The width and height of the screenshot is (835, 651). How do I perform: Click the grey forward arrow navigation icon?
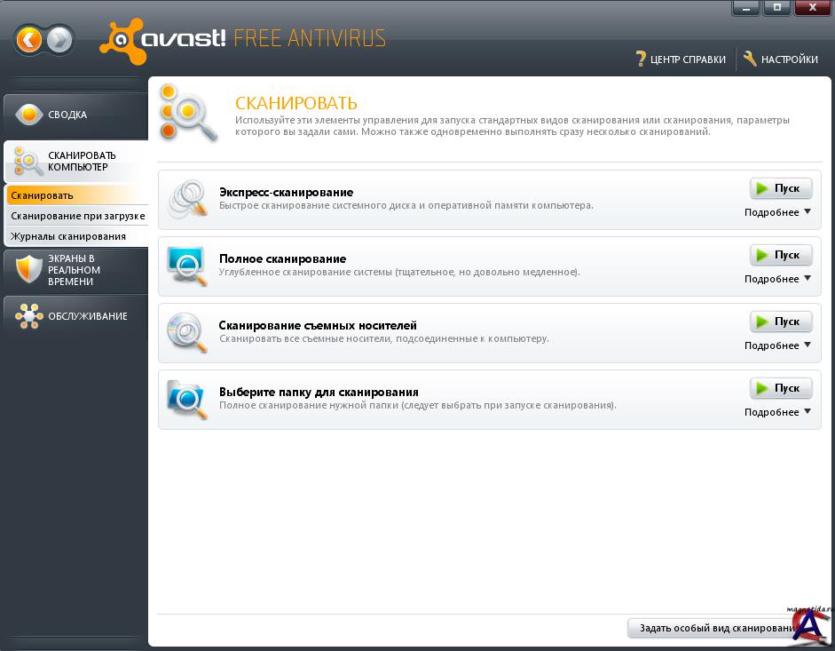[x=59, y=40]
